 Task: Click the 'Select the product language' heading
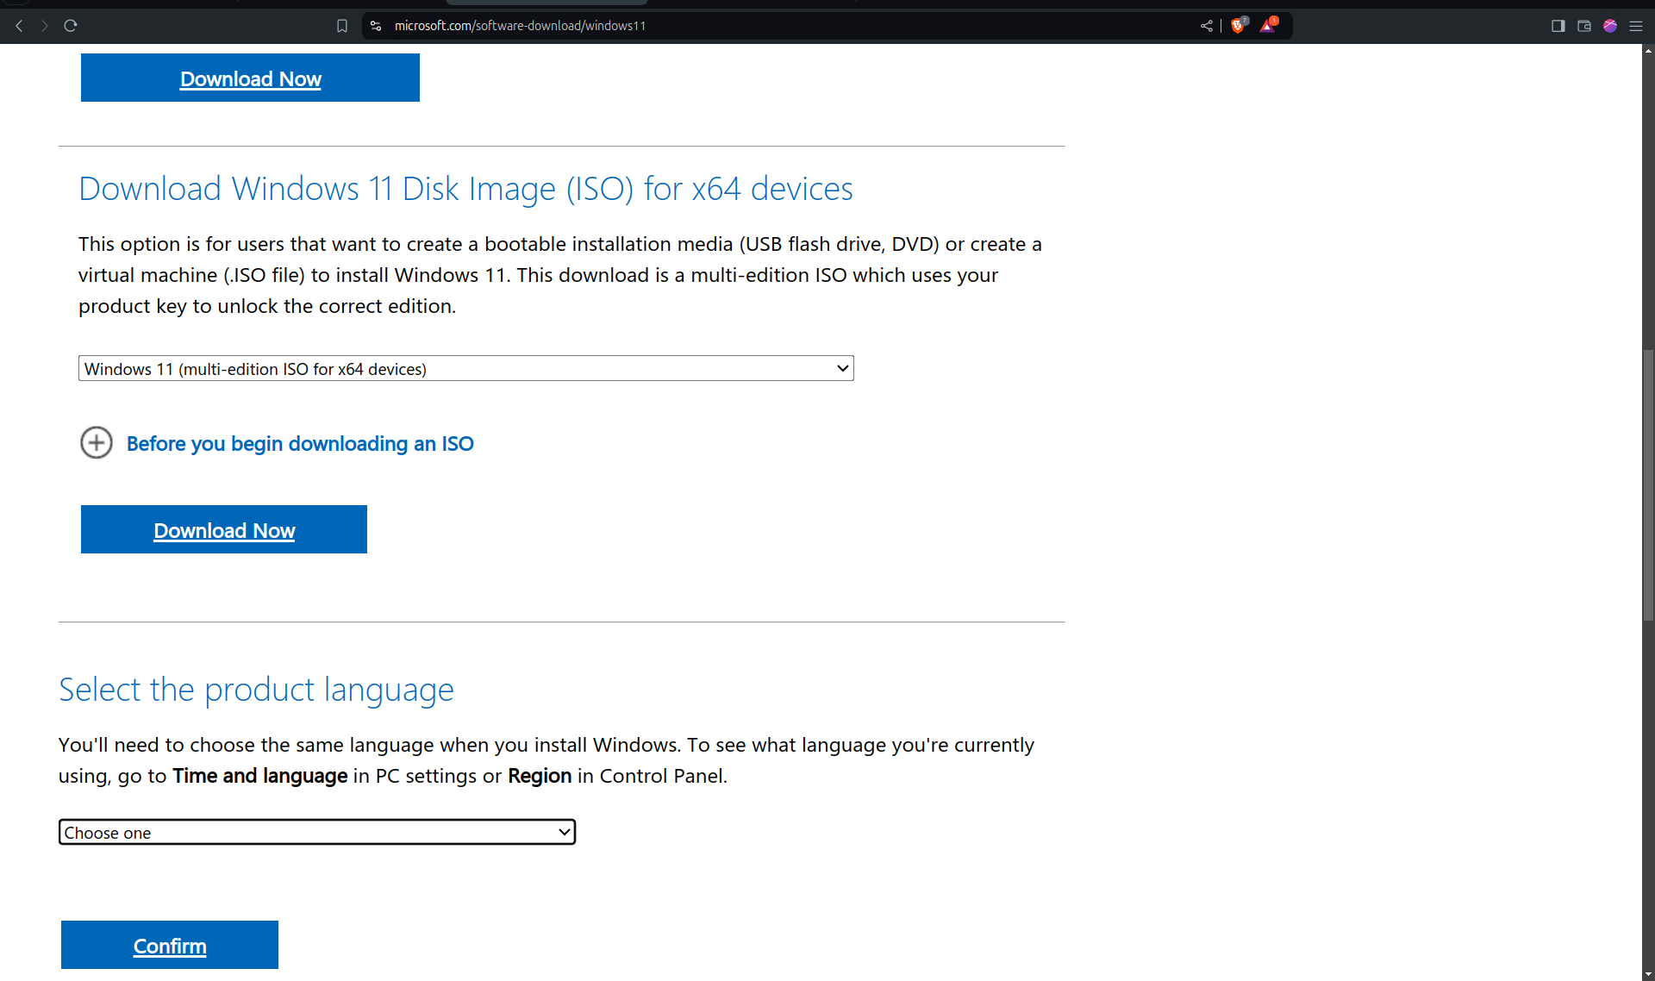click(256, 690)
